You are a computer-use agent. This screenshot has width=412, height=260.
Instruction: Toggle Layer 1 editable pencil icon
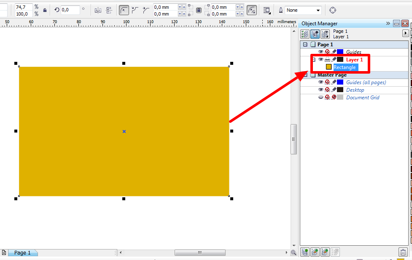tap(334, 59)
